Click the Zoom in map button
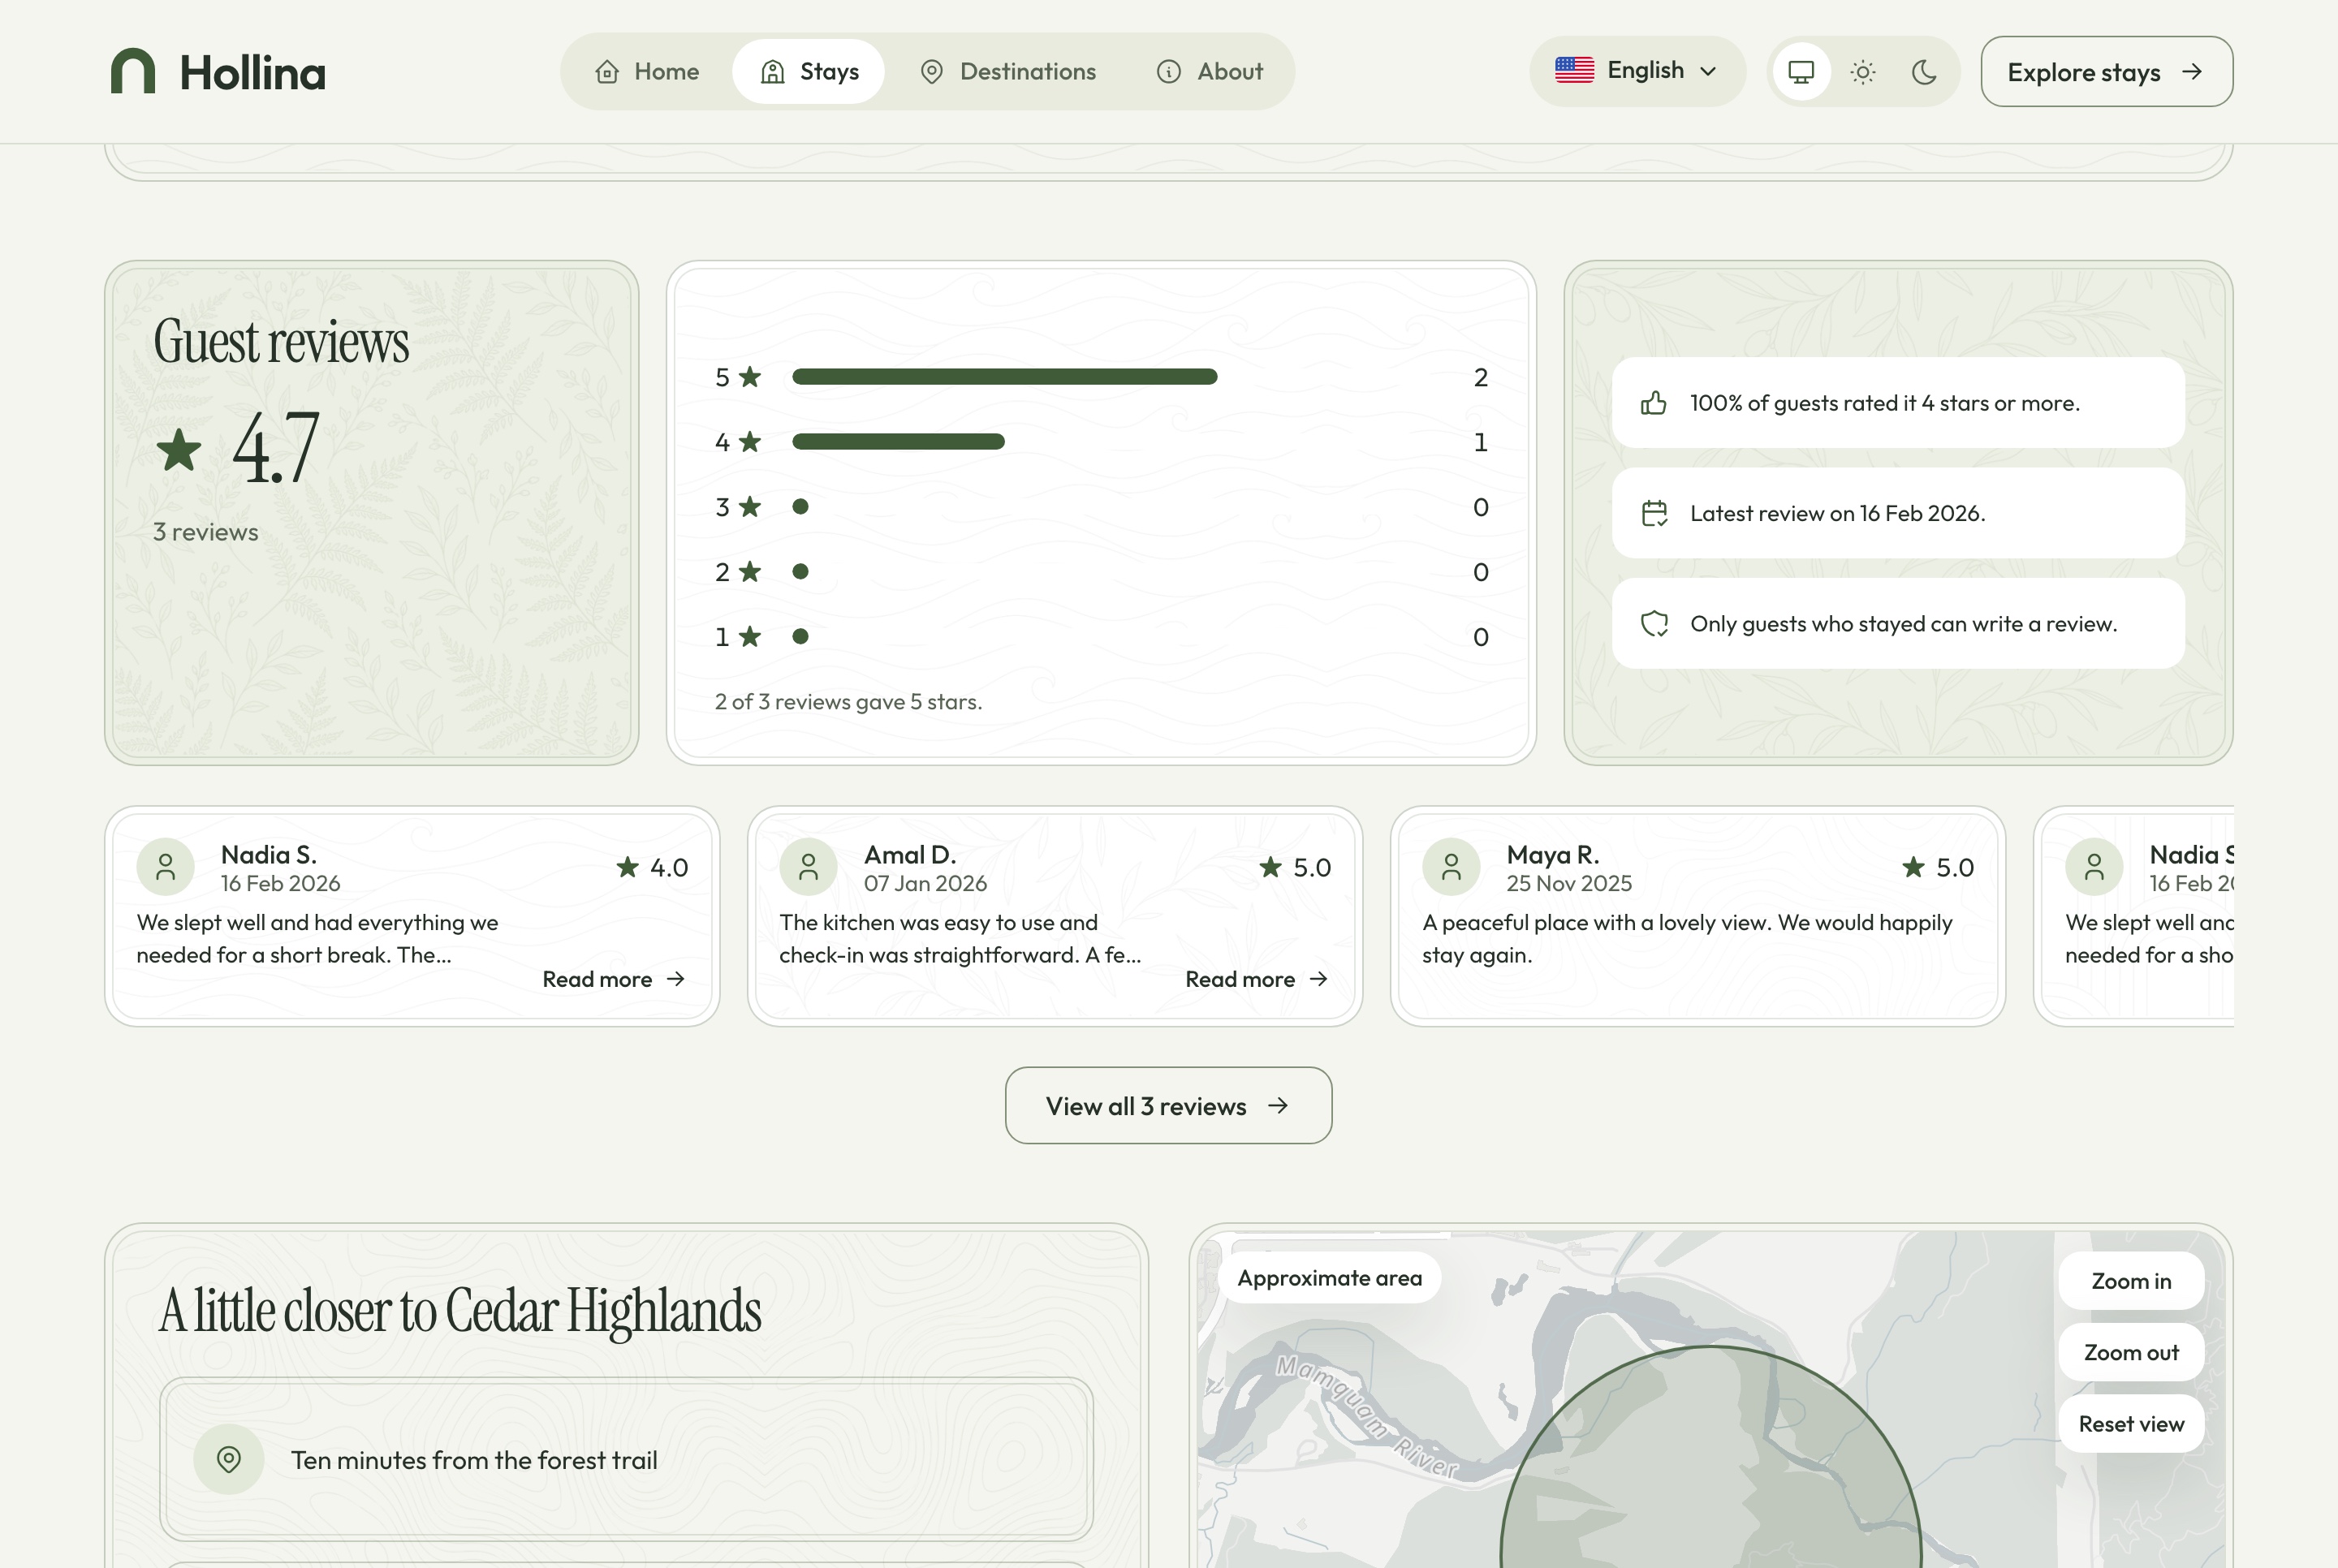Viewport: 2338px width, 1568px height. (2131, 1281)
